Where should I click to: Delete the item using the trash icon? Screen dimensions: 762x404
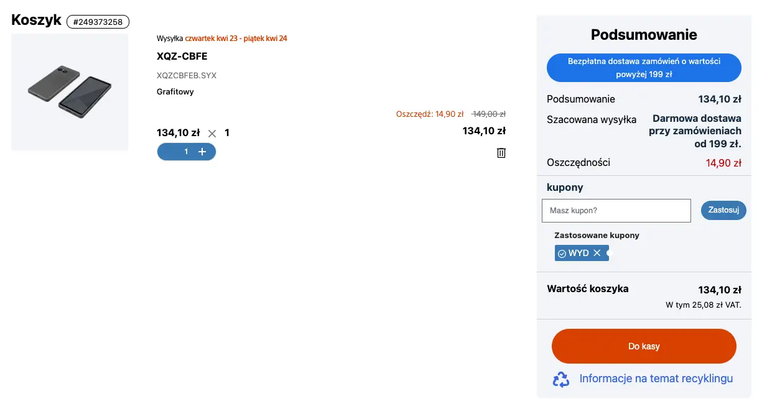pyautogui.click(x=501, y=153)
